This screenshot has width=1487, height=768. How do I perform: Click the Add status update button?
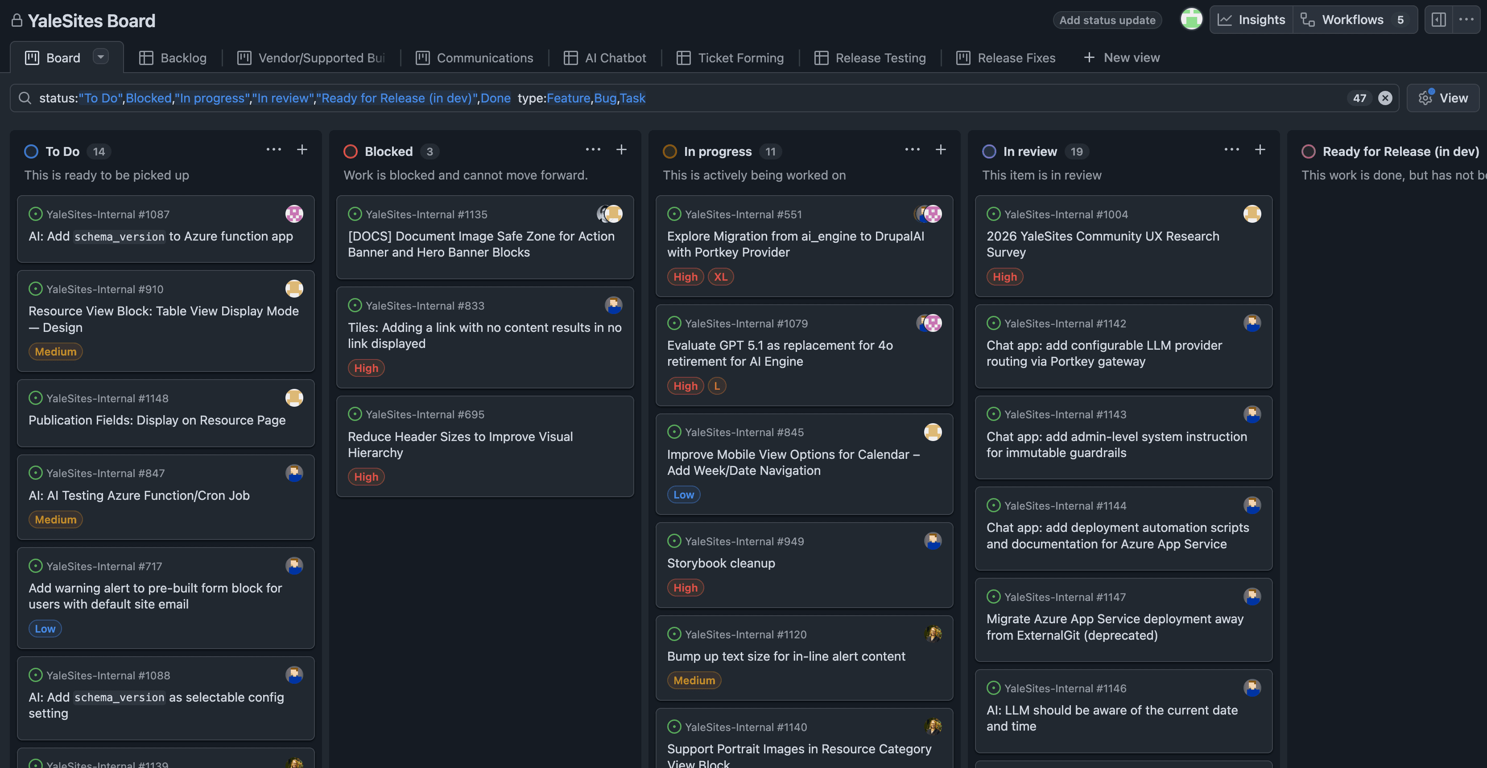tap(1107, 19)
